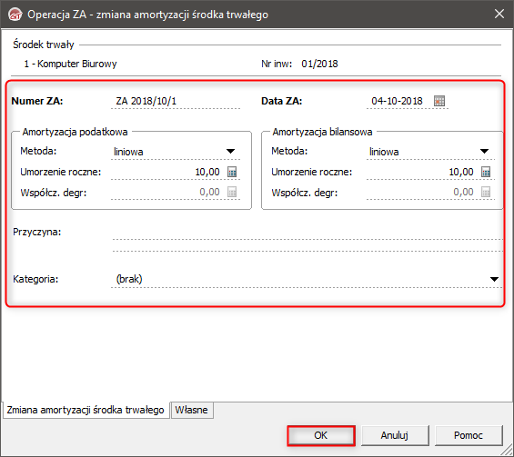This screenshot has width=514, height=457.
Task: Open the calendar picker next to Data ZA
Action: coord(439,101)
